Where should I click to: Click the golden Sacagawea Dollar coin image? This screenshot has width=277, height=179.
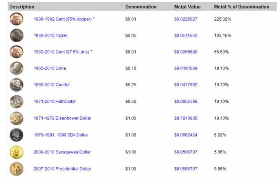coord(16,152)
